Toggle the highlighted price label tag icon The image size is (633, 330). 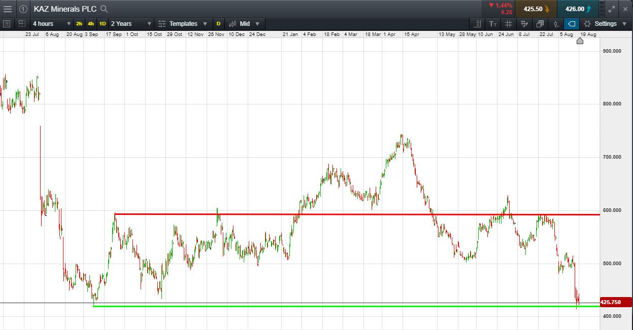point(572,24)
